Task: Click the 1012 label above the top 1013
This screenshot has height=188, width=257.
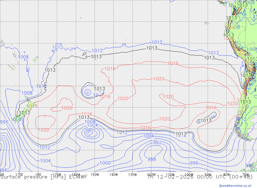Action: pos(157,42)
